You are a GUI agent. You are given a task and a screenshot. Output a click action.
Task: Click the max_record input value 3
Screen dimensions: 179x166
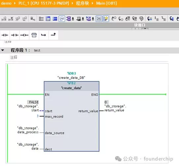coord(38,116)
